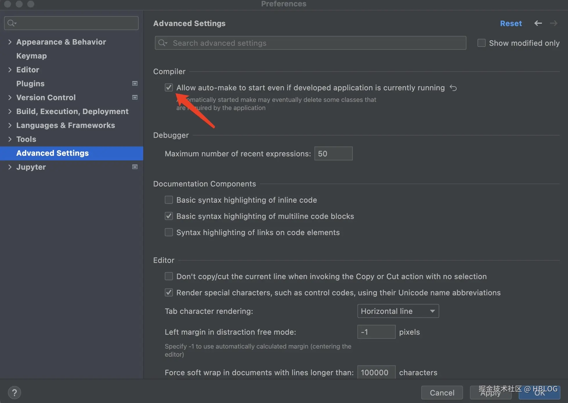
Task: Expand Appearance & Behavior tree node
Action: [x=10, y=42]
